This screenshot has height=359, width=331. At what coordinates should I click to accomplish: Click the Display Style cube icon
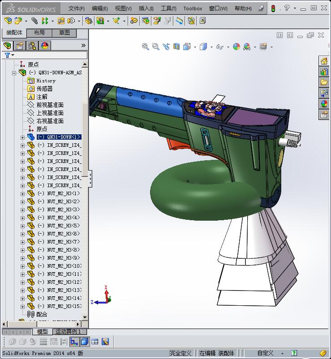[x=203, y=47]
